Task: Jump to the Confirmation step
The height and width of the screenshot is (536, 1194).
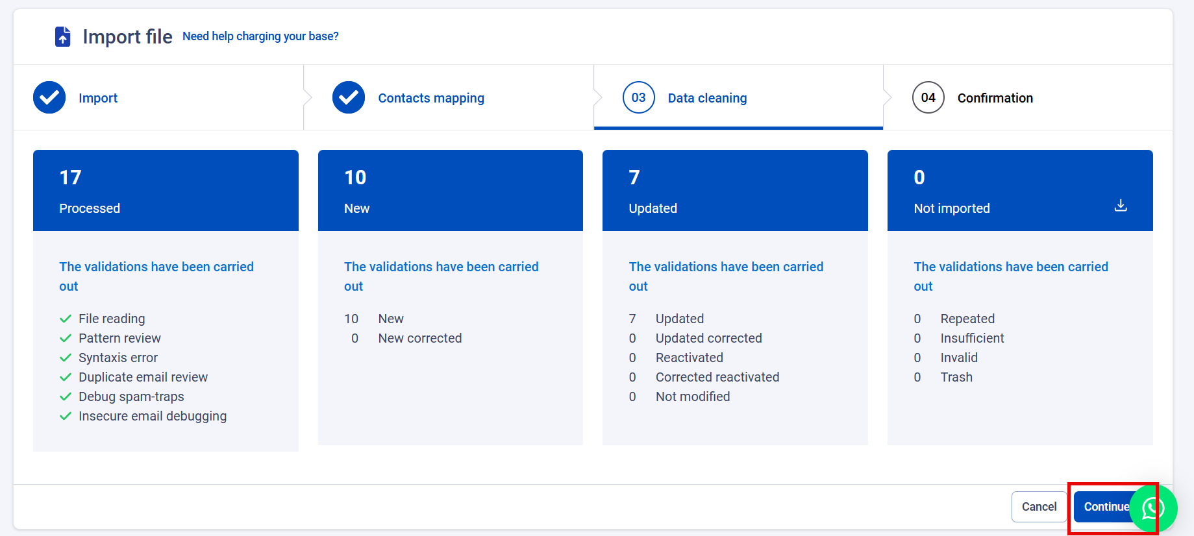Action: pyautogui.click(x=995, y=98)
